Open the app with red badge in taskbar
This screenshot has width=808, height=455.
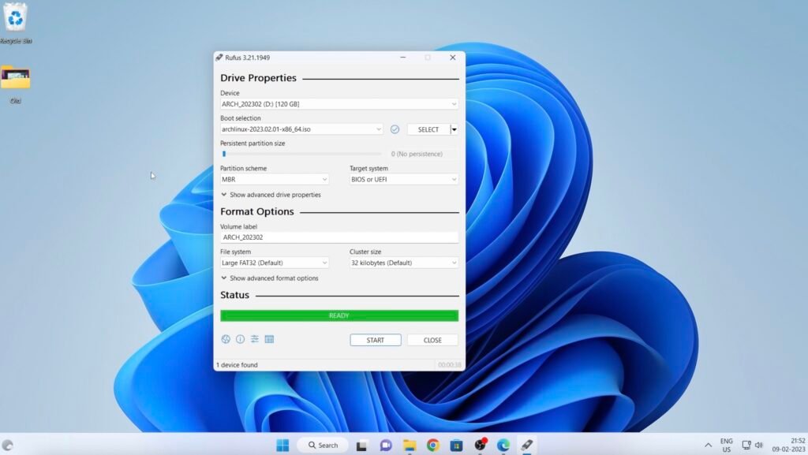pyautogui.click(x=481, y=445)
